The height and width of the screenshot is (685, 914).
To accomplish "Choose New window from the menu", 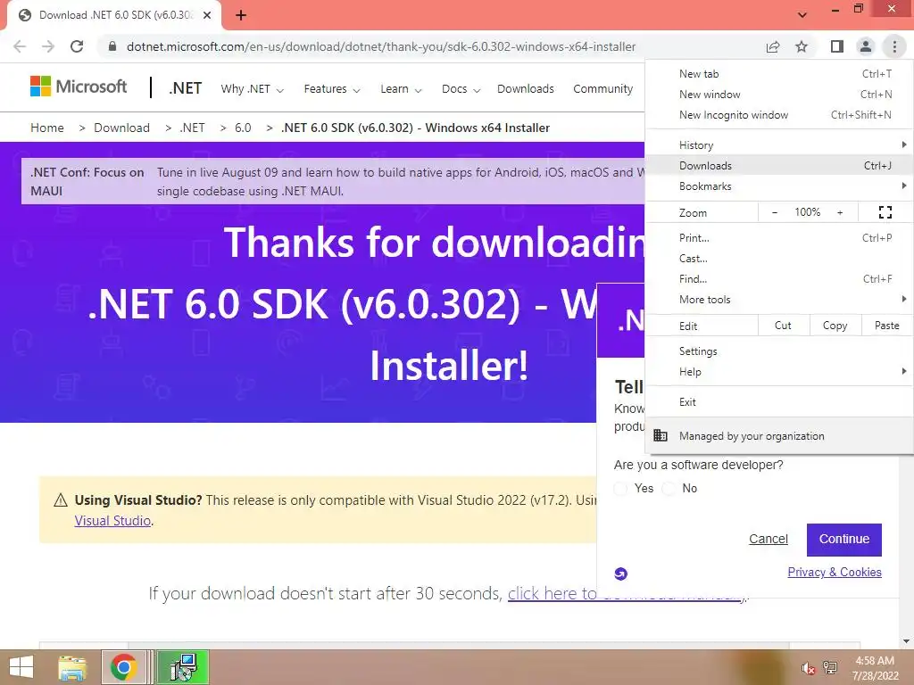I will (x=779, y=95).
